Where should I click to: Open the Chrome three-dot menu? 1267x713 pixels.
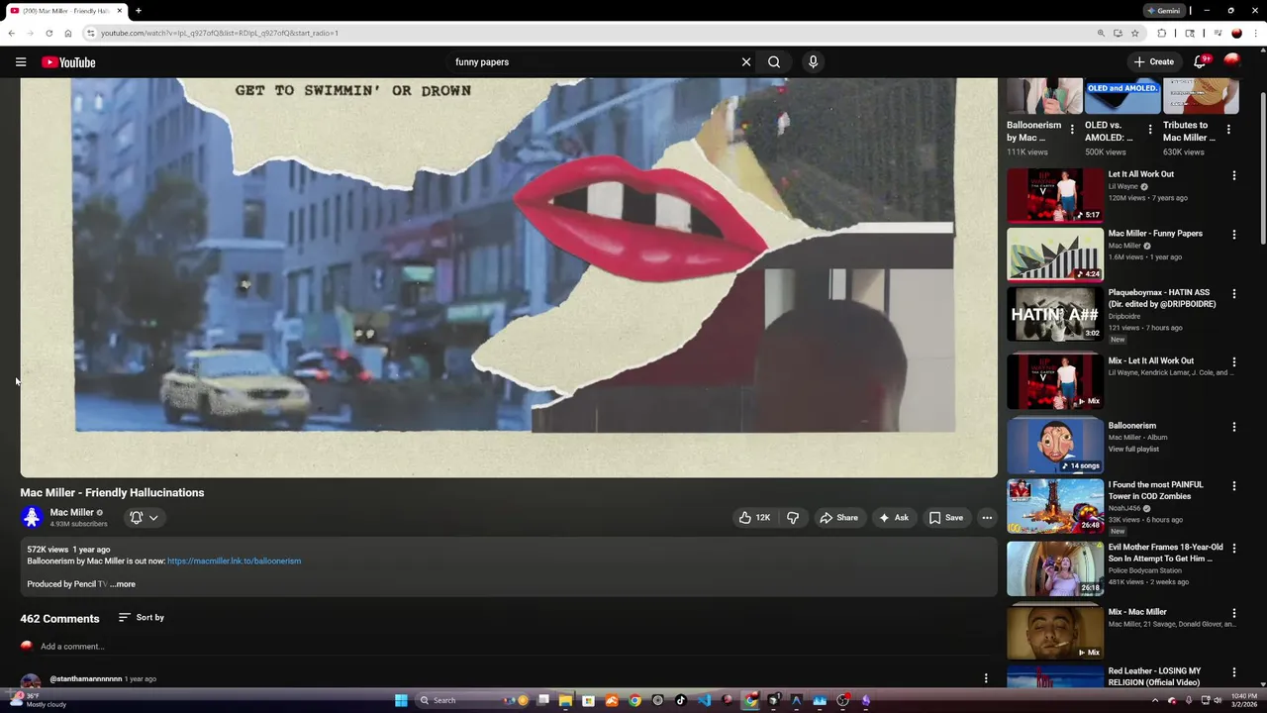click(1255, 33)
